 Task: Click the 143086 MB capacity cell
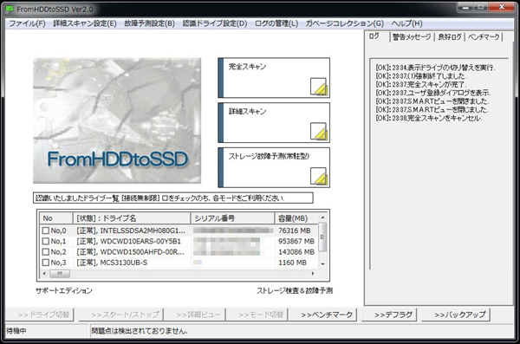pyautogui.click(x=296, y=252)
